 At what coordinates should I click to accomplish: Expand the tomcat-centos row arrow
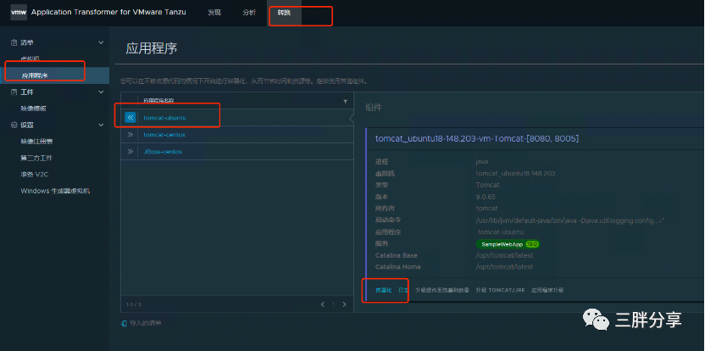130,135
